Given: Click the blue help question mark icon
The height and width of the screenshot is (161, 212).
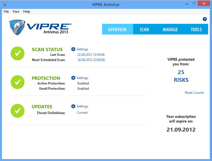Looking at the screenshot, I should [204, 19].
